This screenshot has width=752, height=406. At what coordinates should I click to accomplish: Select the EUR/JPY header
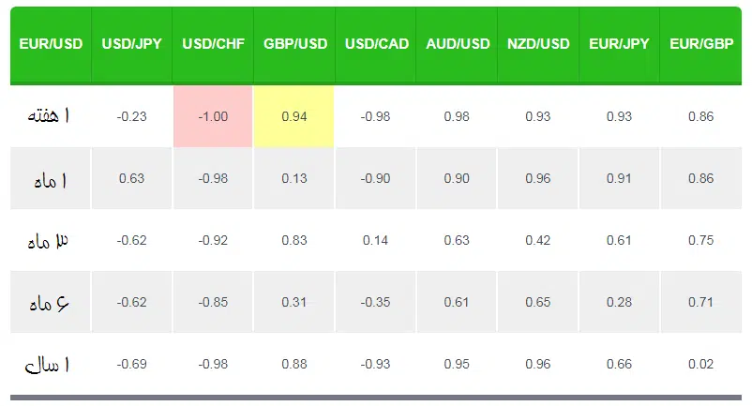619,44
